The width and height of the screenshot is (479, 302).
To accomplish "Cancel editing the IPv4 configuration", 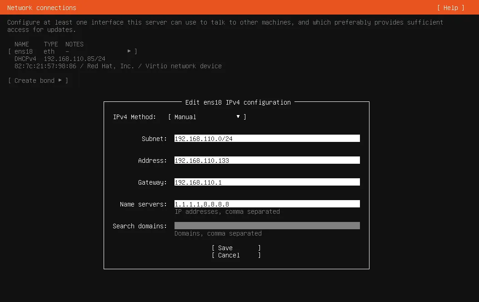I will click(x=227, y=255).
